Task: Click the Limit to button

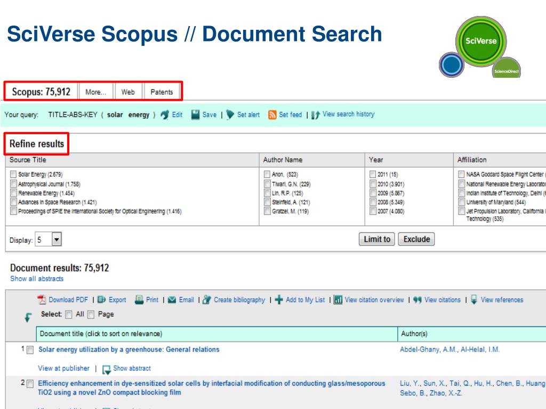Action: tap(377, 239)
